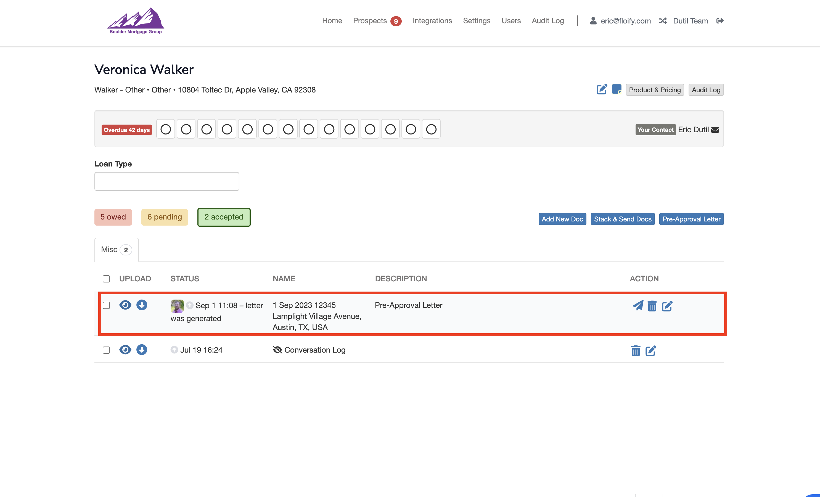The height and width of the screenshot is (497, 820).
Task: Edit the Conversation Log row pencil icon
Action: (650, 351)
